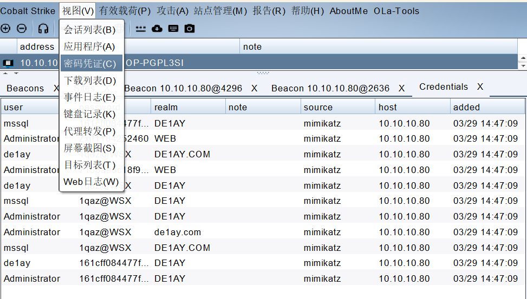Open the AboutMe menu
Image resolution: width=527 pixels, height=299 pixels.
pyautogui.click(x=348, y=11)
